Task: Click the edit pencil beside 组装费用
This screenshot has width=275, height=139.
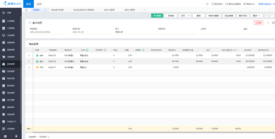Action: (48, 137)
